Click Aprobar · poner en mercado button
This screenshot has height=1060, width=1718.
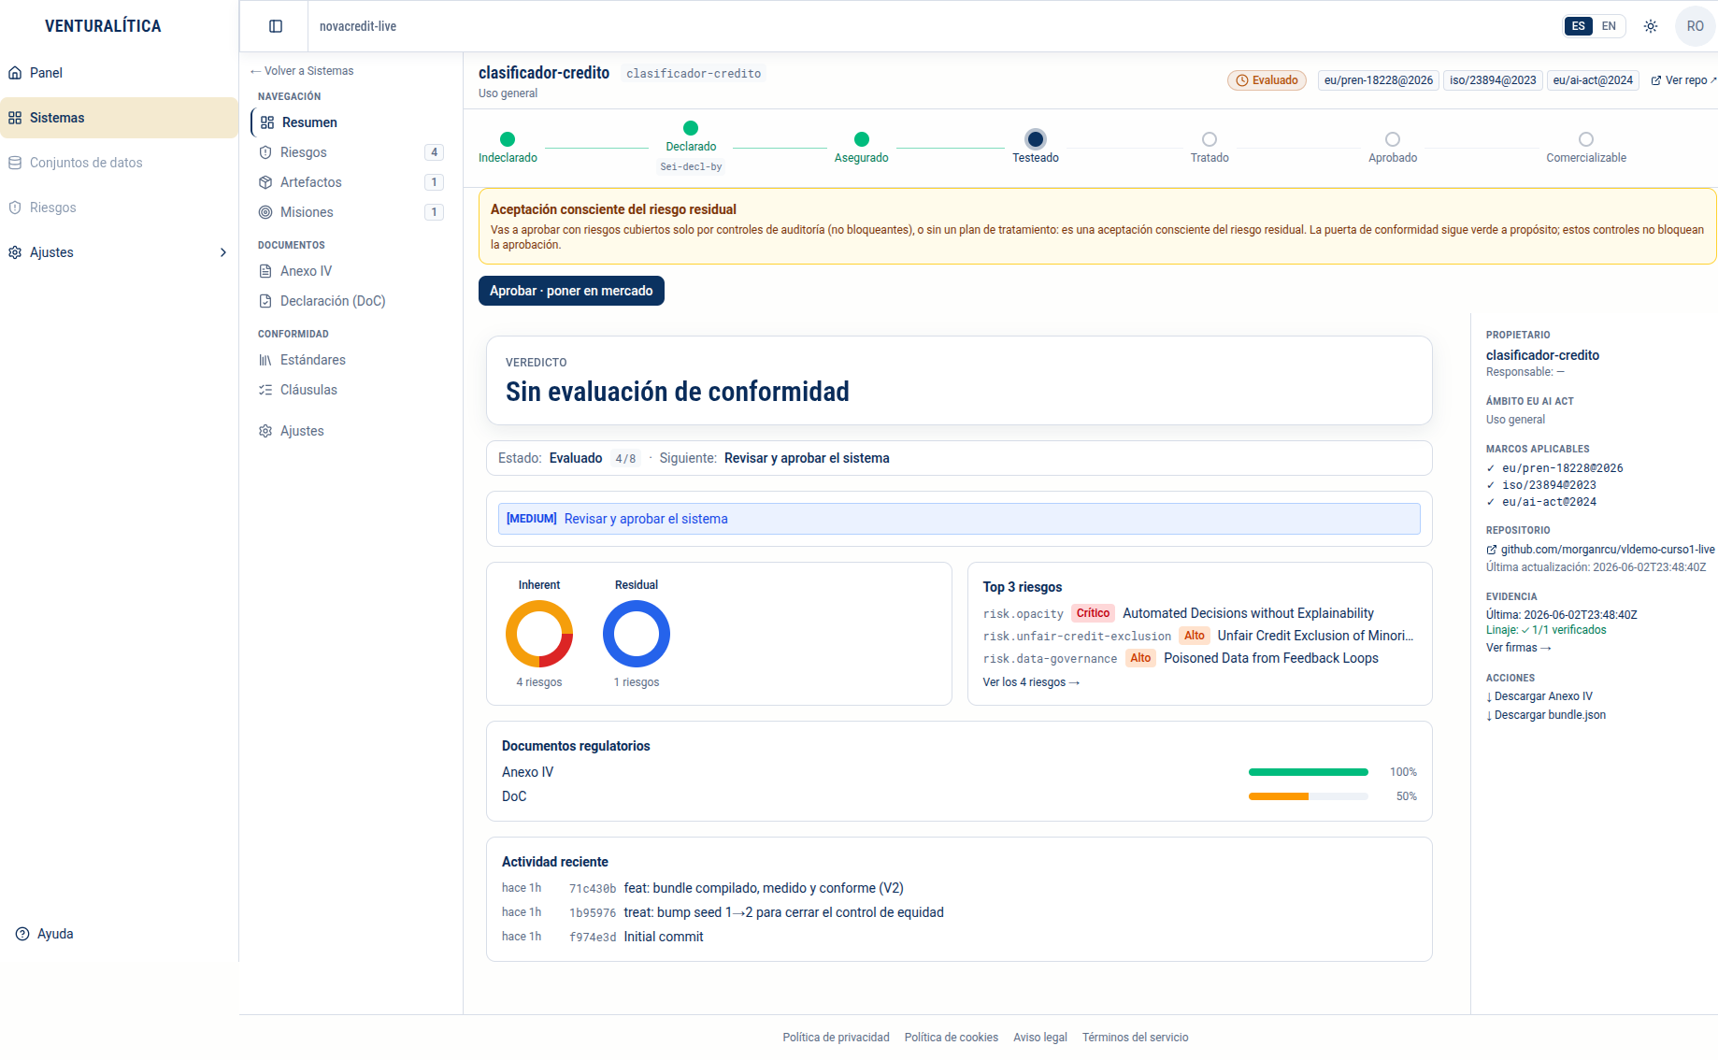coord(571,291)
